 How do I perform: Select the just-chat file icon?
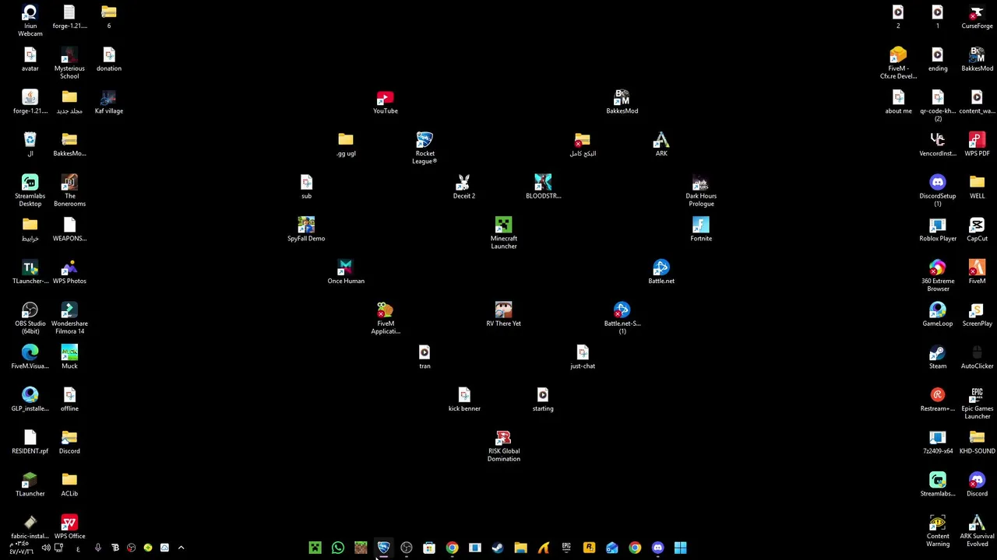coord(582,357)
